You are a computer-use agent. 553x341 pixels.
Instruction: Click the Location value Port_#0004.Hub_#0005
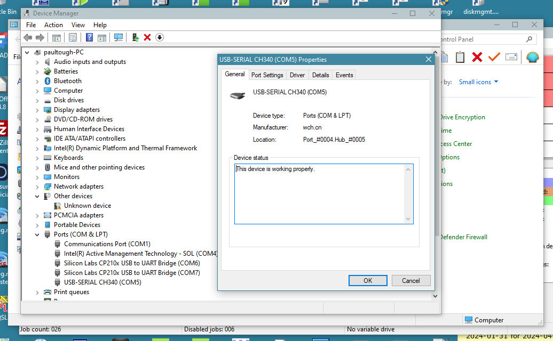334,140
